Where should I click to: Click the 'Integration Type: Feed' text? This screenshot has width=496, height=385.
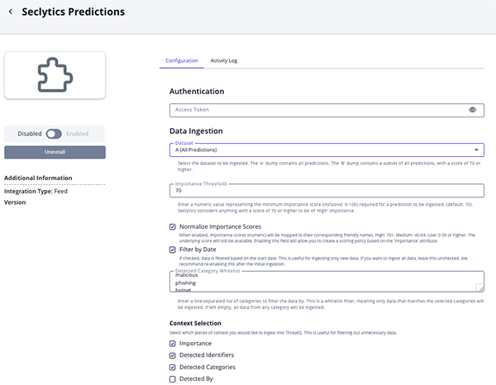point(36,191)
